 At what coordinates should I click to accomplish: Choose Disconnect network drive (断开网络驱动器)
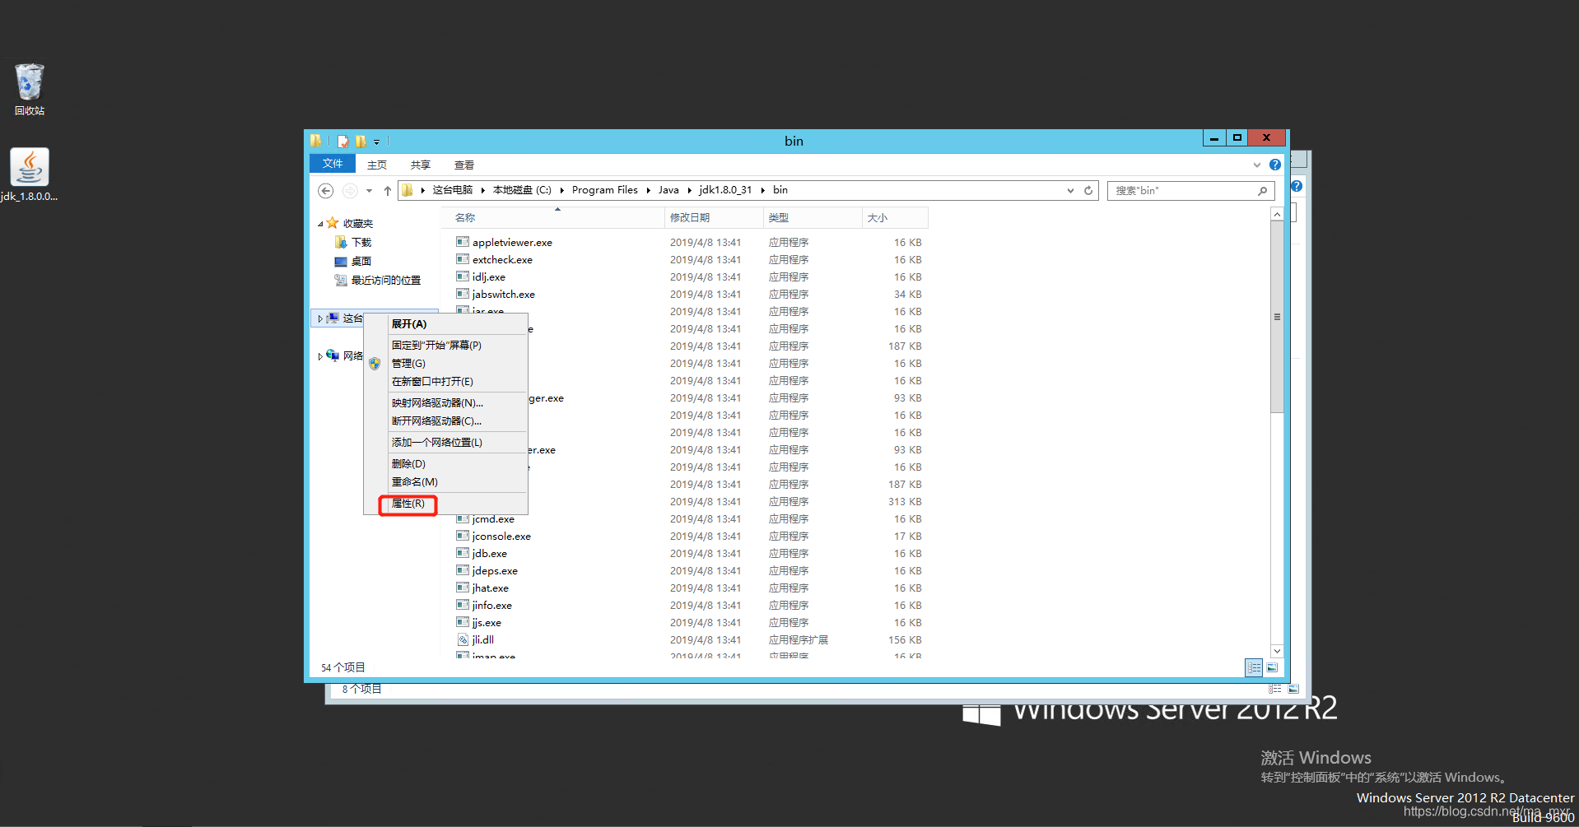[445, 420]
